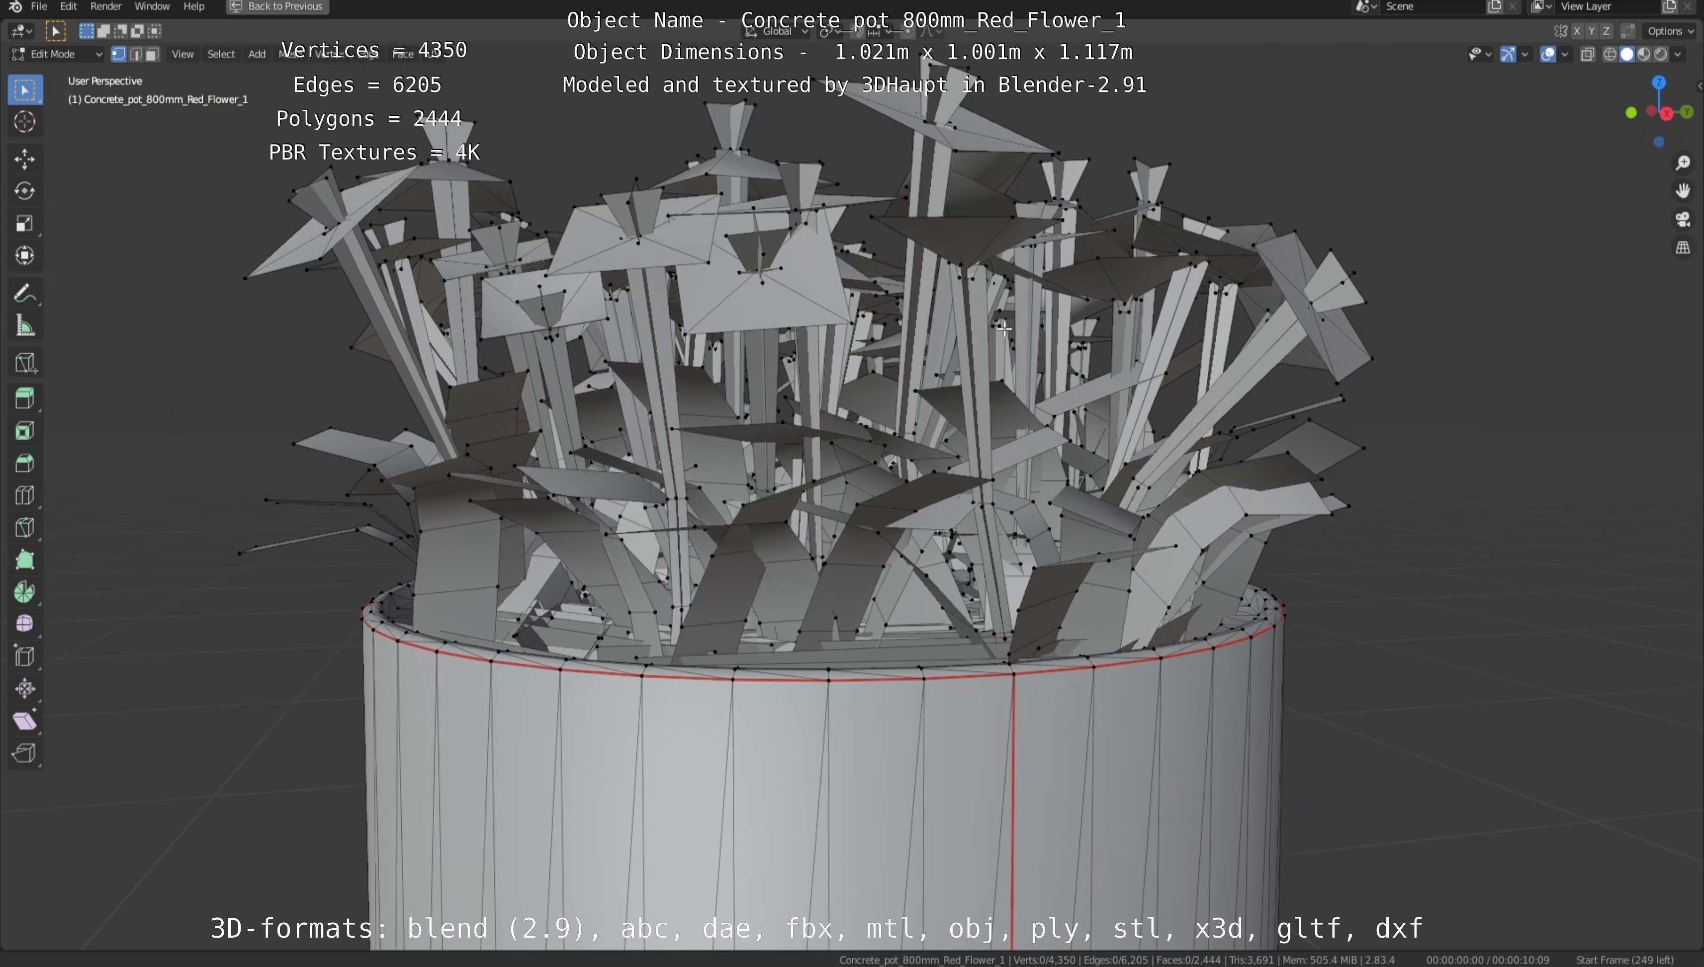Click the Back to Previous button
The image size is (1704, 967).
[x=277, y=6]
